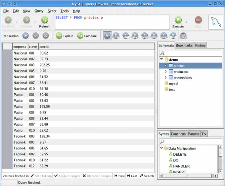Rollback transaction with the cancel circle icon

coord(46,36)
